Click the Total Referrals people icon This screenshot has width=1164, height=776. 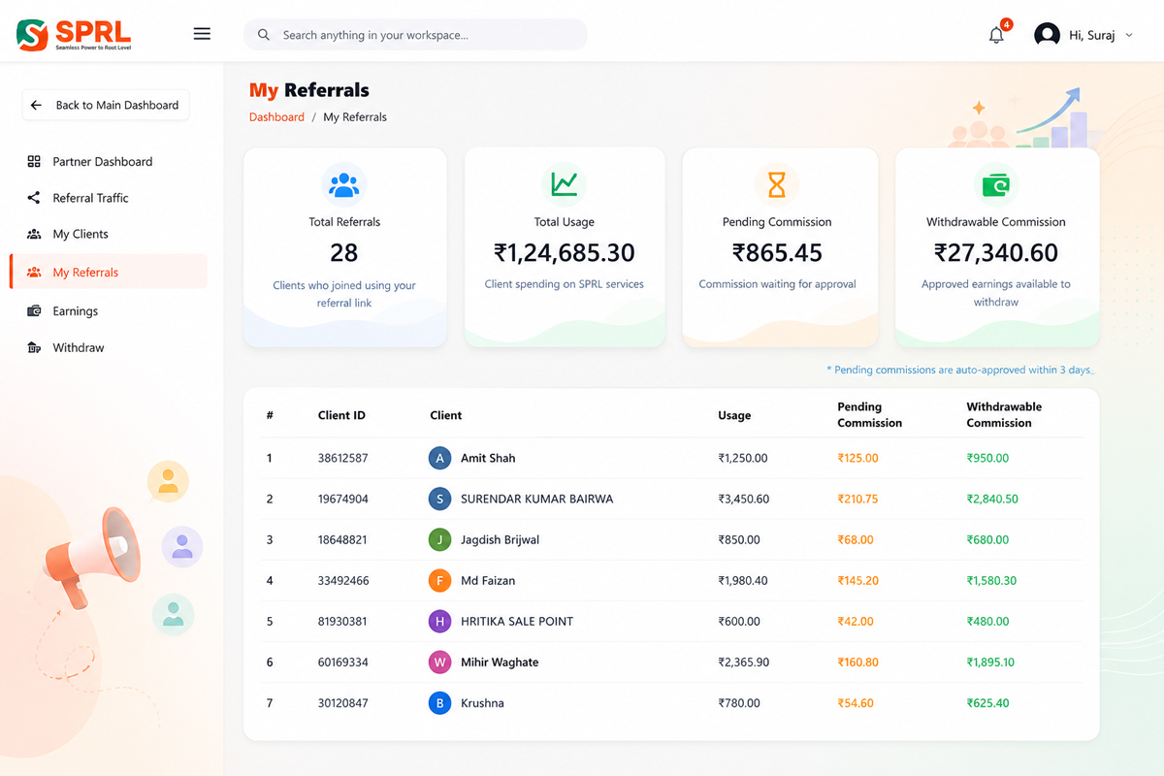click(344, 184)
